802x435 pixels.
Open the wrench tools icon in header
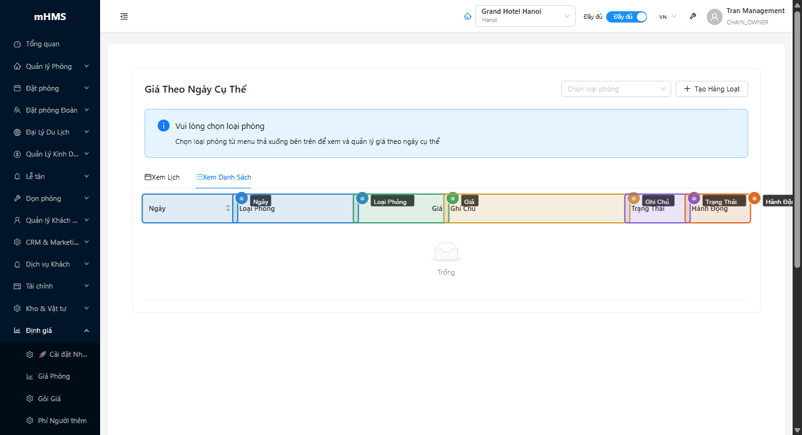(693, 16)
